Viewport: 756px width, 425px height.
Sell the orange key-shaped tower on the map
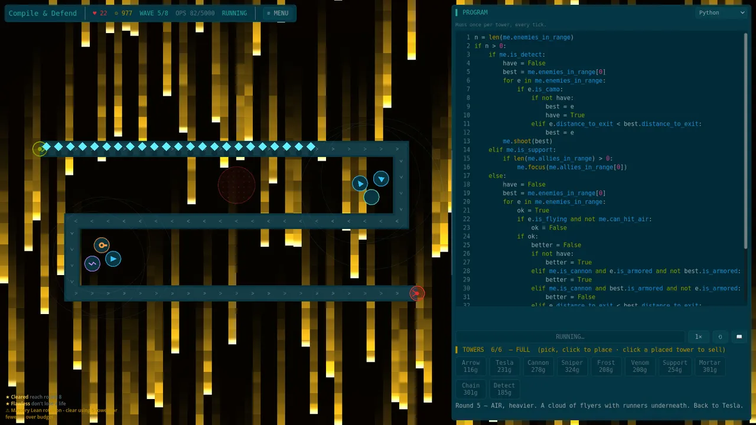pos(102,245)
